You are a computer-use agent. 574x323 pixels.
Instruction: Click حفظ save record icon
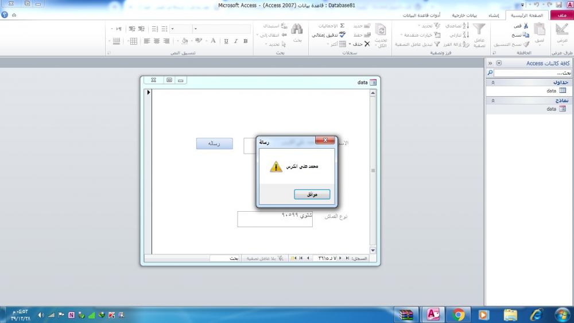pos(367,35)
